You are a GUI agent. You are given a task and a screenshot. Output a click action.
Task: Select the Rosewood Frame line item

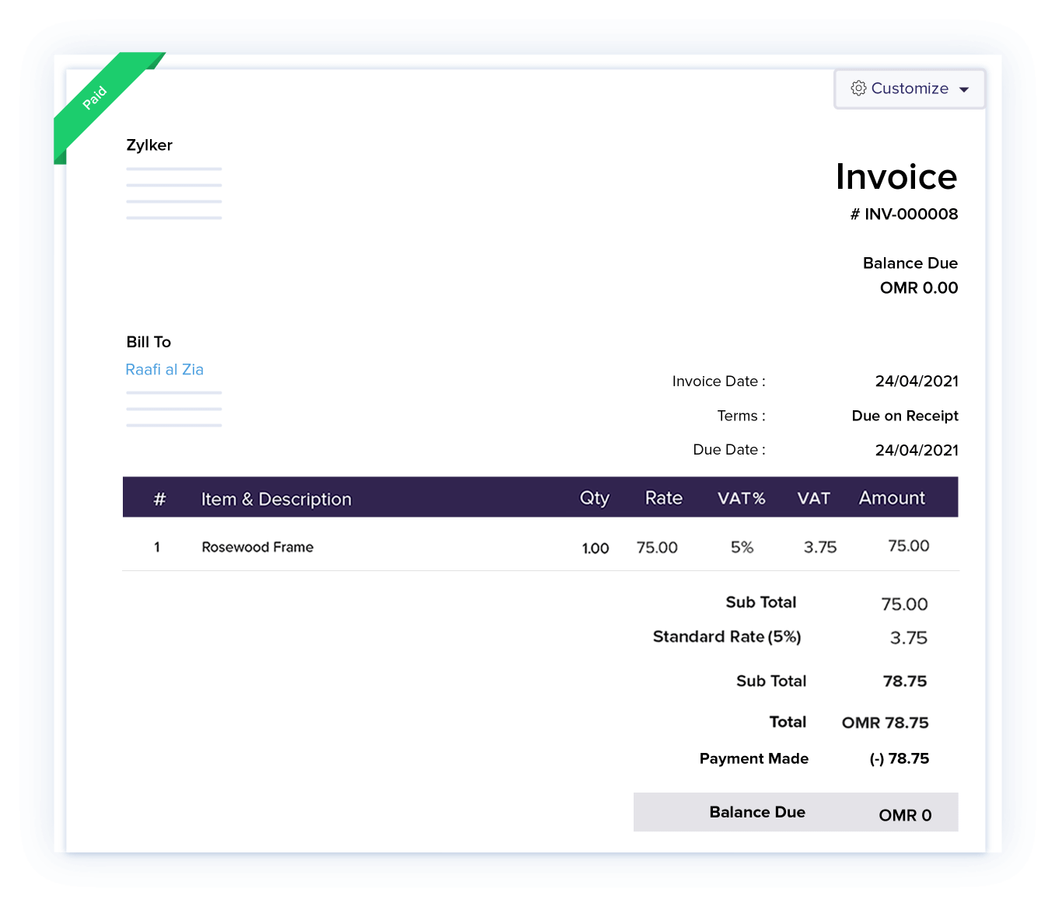click(257, 547)
